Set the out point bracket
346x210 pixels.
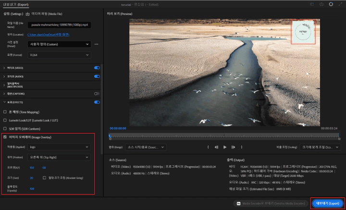click(242, 147)
